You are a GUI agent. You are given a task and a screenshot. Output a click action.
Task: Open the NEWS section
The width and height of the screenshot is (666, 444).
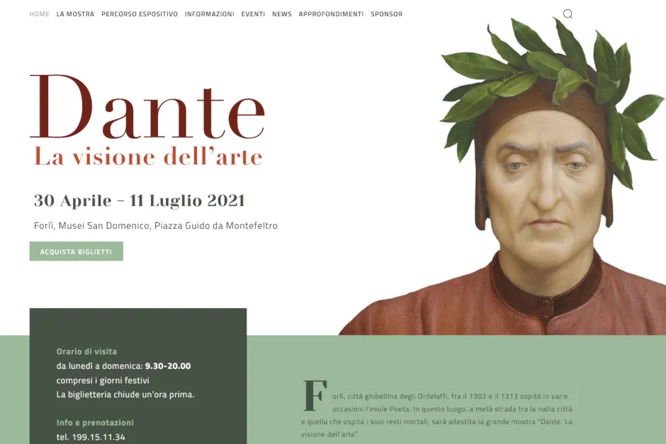(281, 14)
